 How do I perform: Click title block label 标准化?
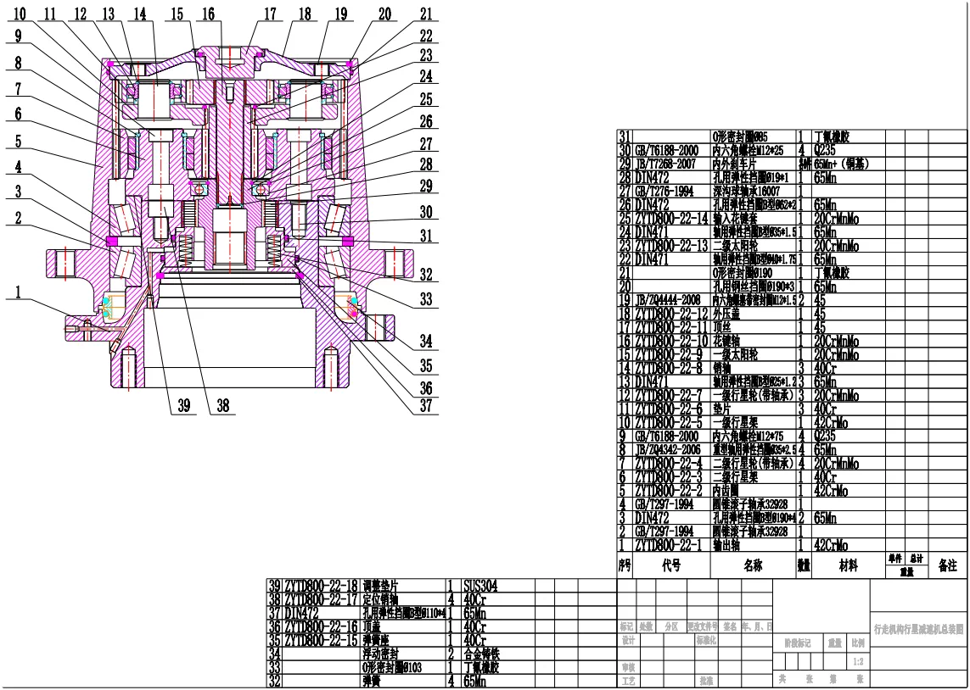click(706, 641)
